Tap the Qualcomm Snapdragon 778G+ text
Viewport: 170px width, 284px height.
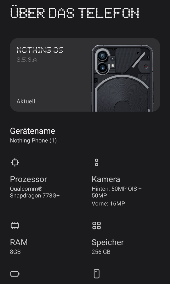[35, 192]
